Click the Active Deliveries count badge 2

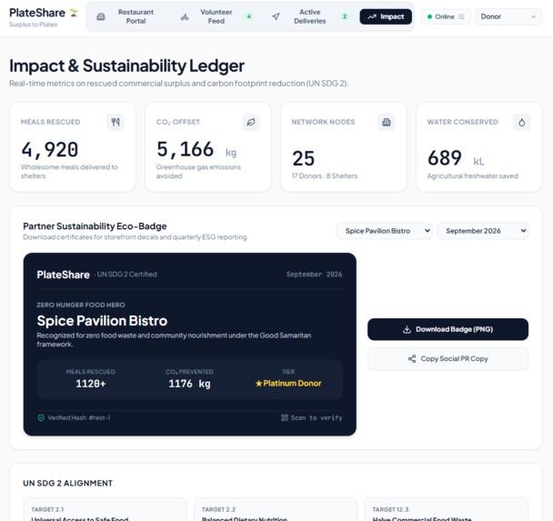[x=345, y=16]
